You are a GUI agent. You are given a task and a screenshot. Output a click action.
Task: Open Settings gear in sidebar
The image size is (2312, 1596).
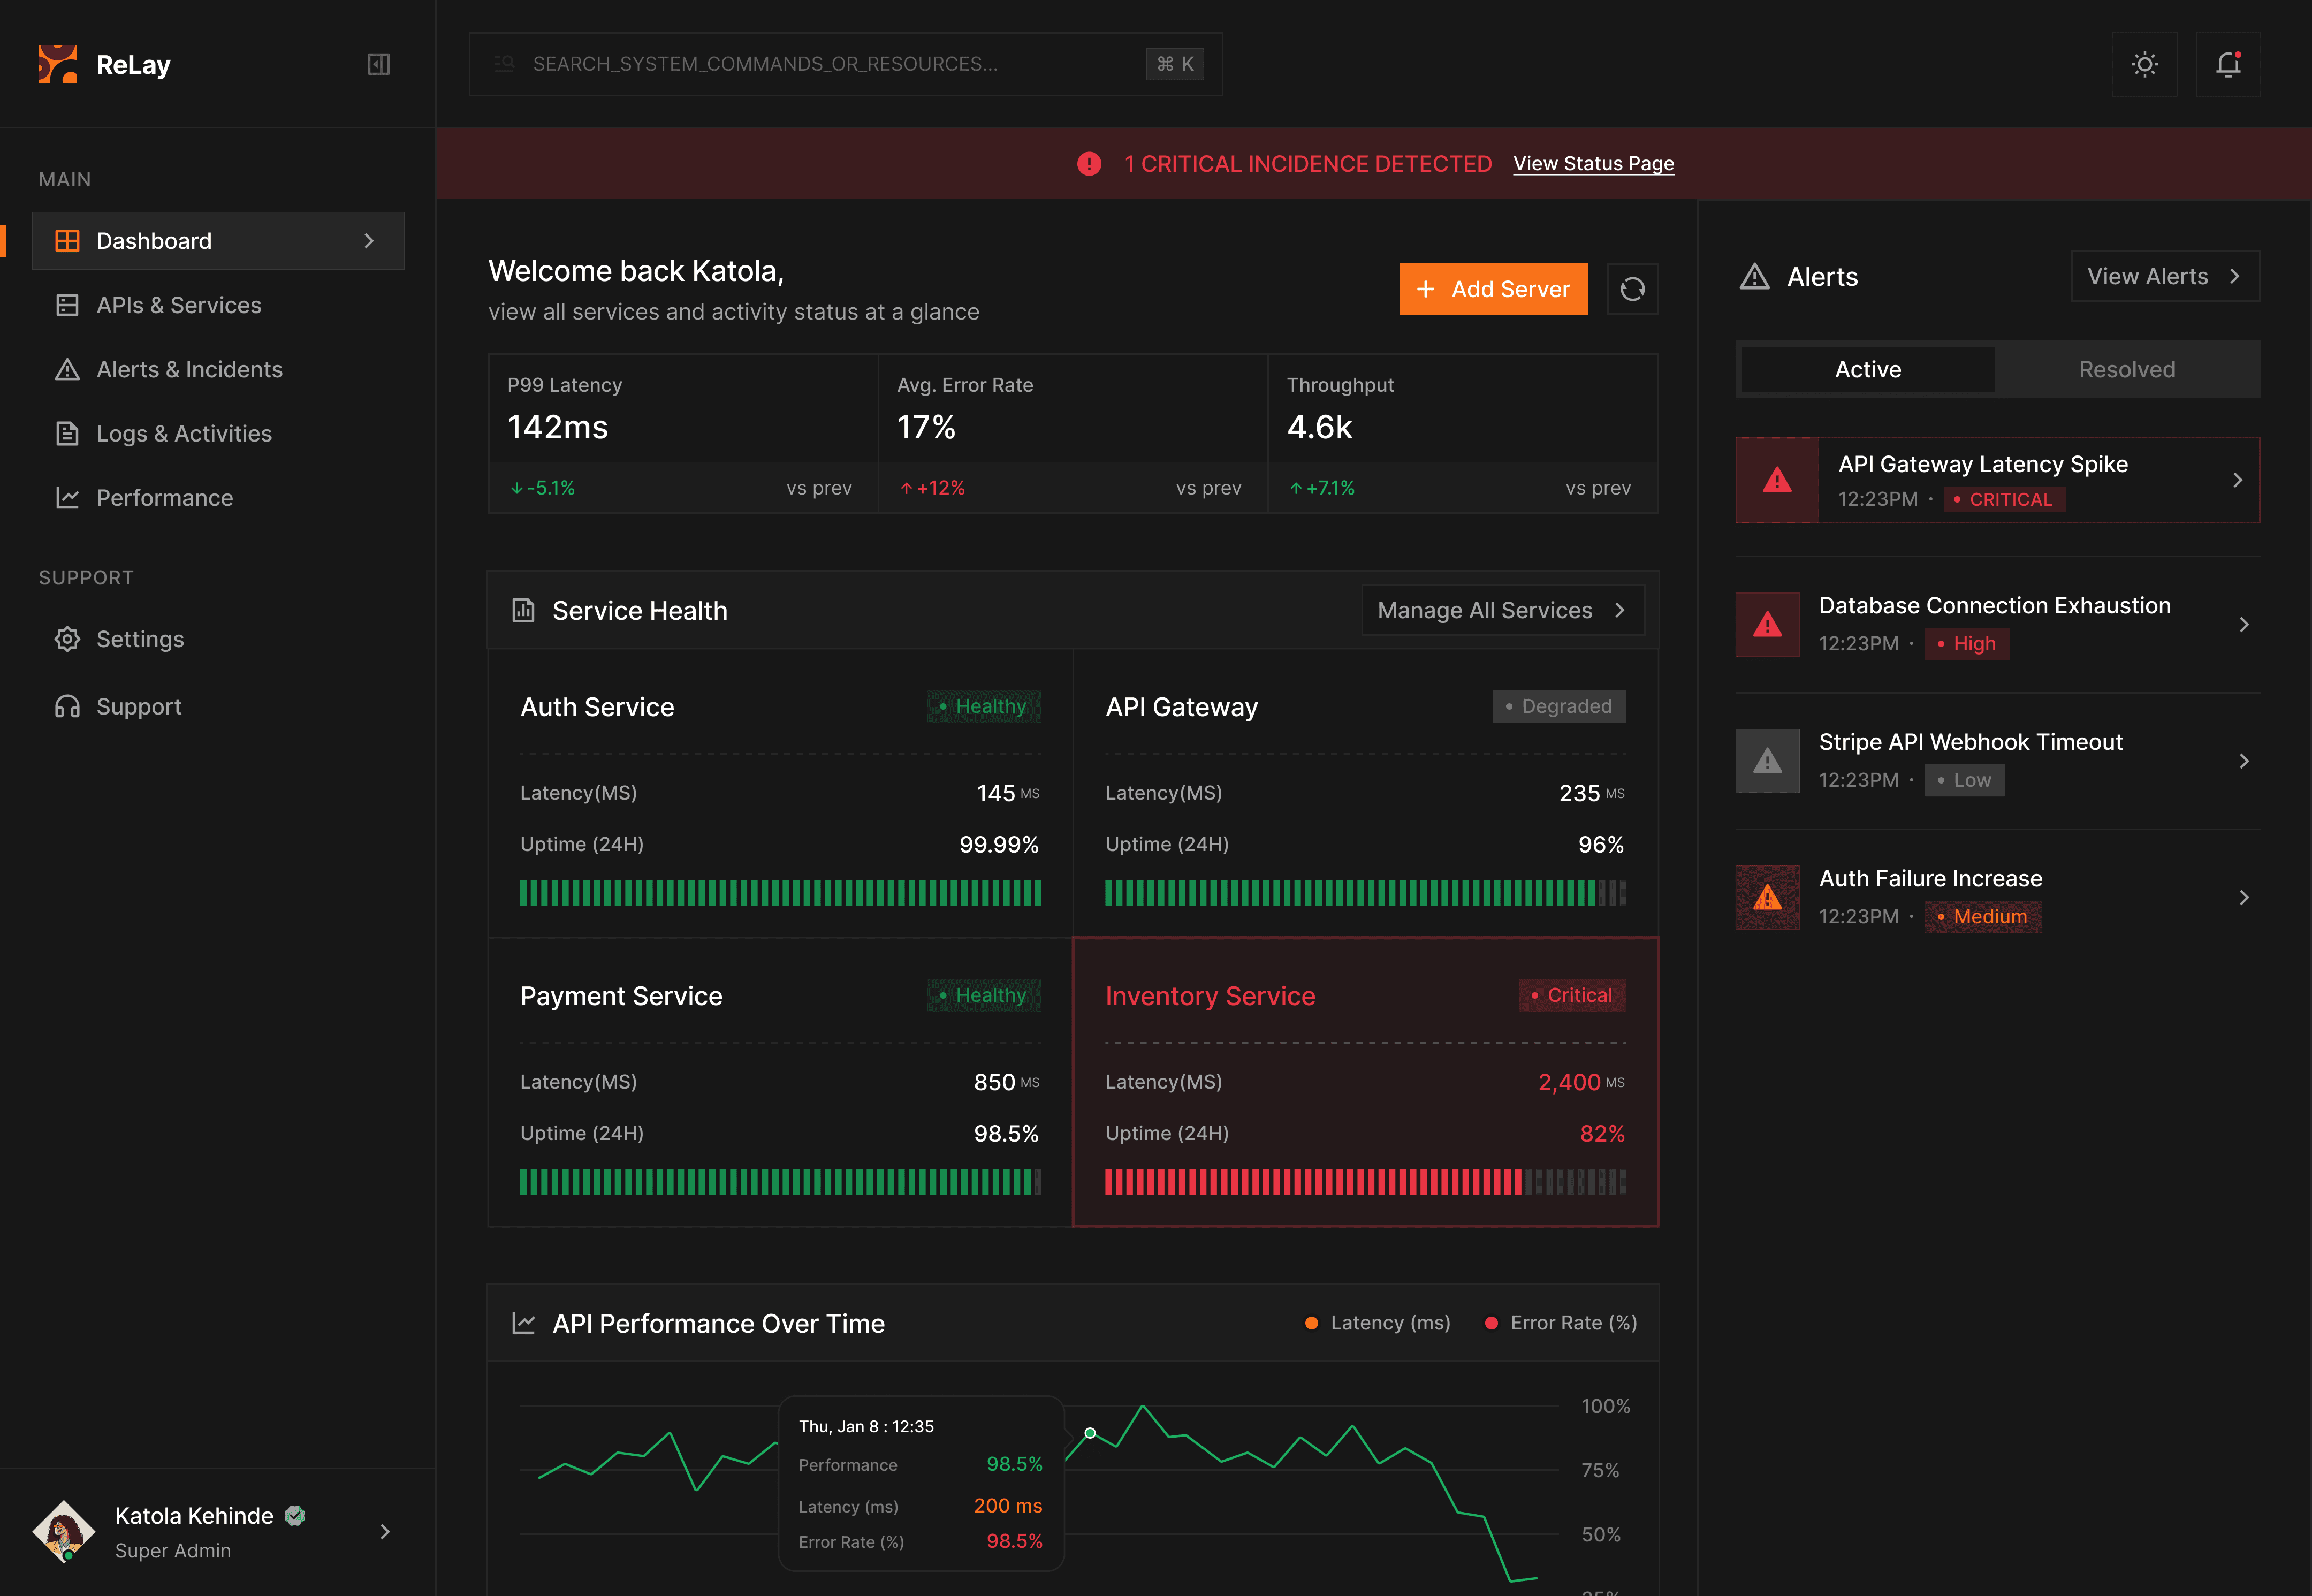(x=67, y=639)
